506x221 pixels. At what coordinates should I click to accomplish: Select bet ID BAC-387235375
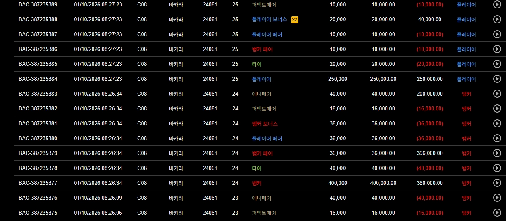[x=38, y=213]
